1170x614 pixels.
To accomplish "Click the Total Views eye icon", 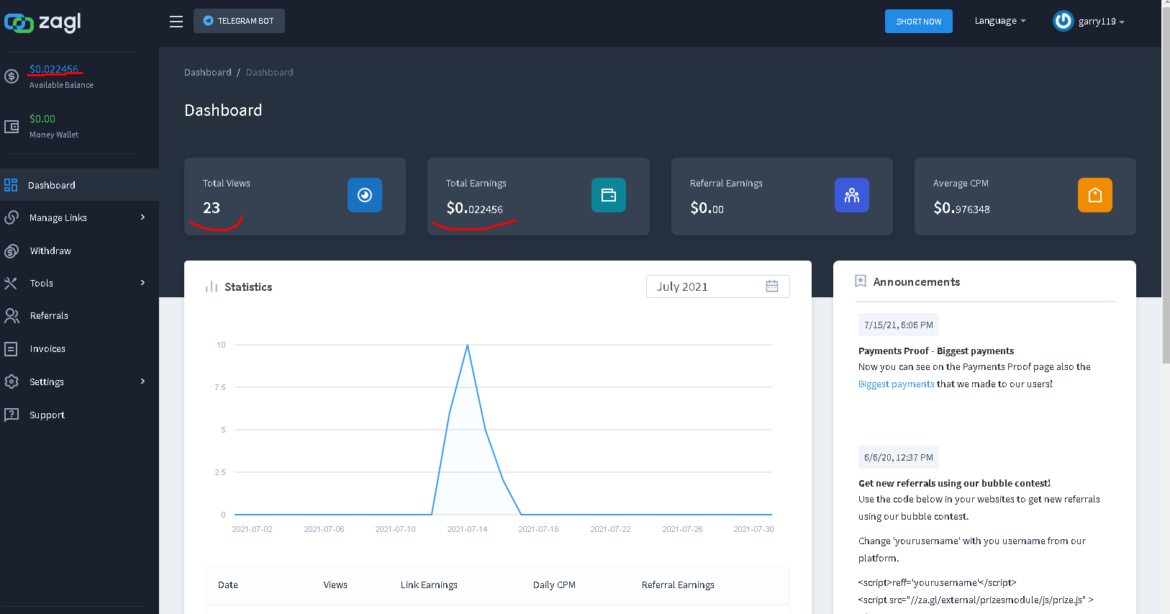I will click(365, 195).
